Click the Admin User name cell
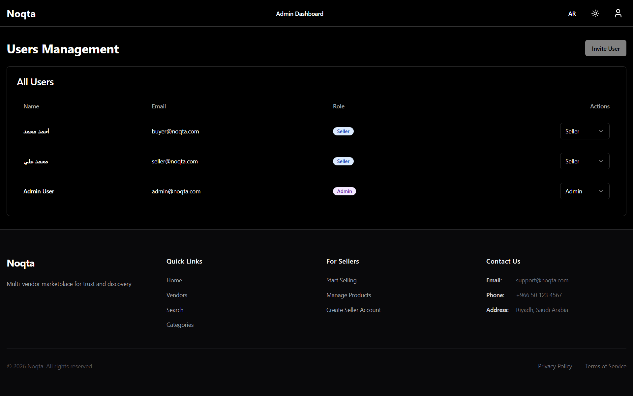Image resolution: width=633 pixels, height=396 pixels. click(x=39, y=191)
